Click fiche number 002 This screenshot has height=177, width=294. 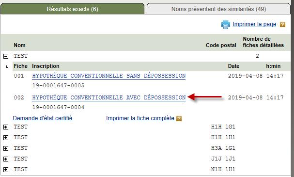pyautogui.click(x=19, y=97)
